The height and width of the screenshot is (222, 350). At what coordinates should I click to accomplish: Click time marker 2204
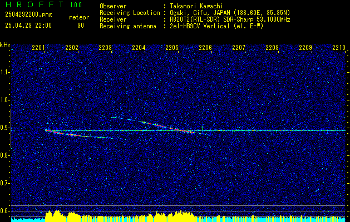(x=139, y=47)
